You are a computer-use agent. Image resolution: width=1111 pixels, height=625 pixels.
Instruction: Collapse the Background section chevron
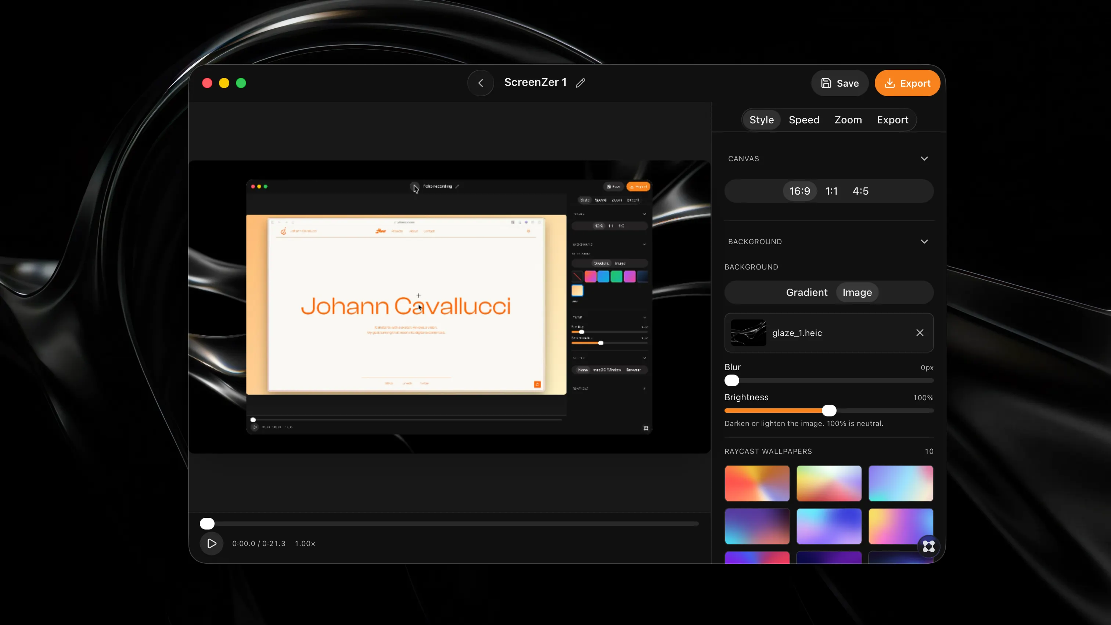click(924, 241)
